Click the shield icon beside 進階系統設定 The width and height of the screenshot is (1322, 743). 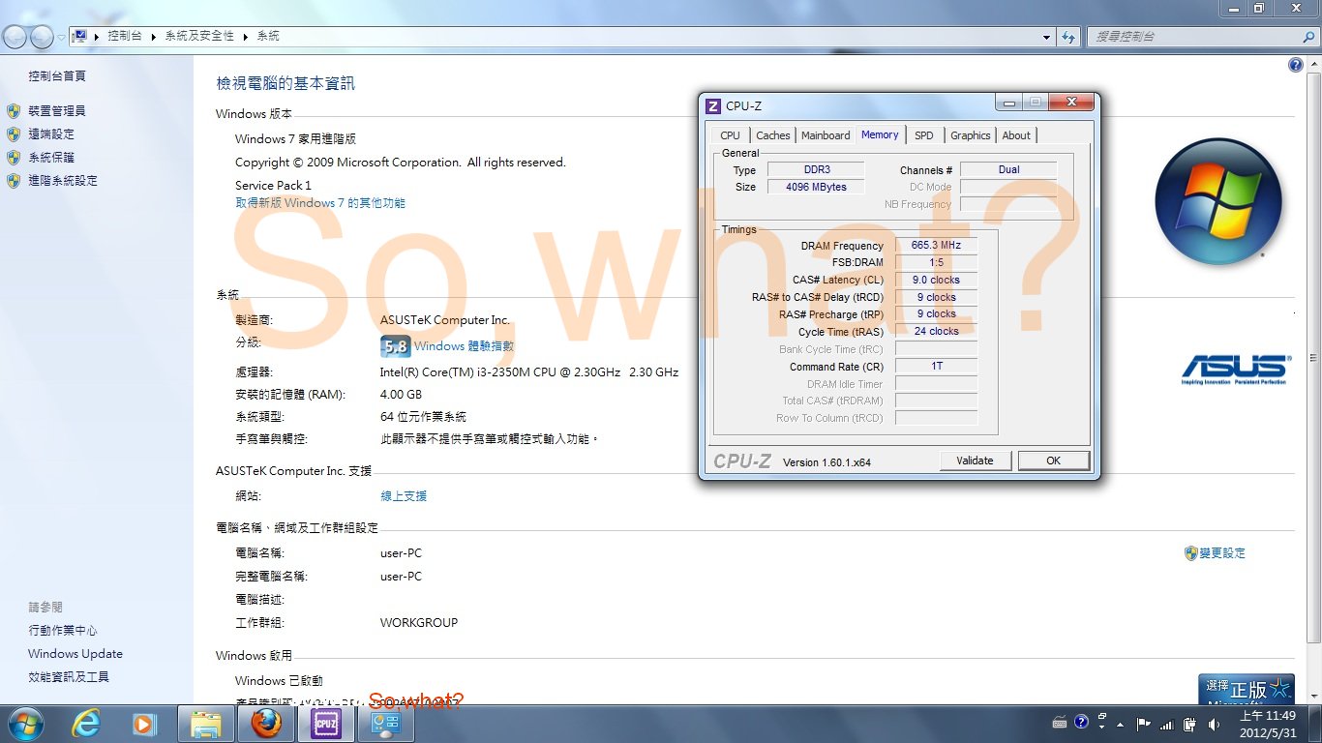coord(14,181)
